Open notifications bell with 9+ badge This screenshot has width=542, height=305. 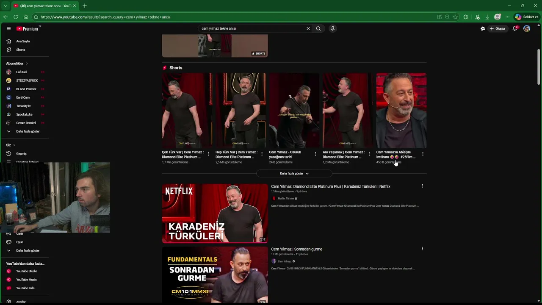pos(515,28)
